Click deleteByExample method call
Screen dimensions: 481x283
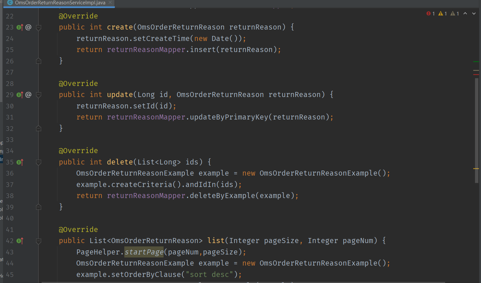[223, 196]
